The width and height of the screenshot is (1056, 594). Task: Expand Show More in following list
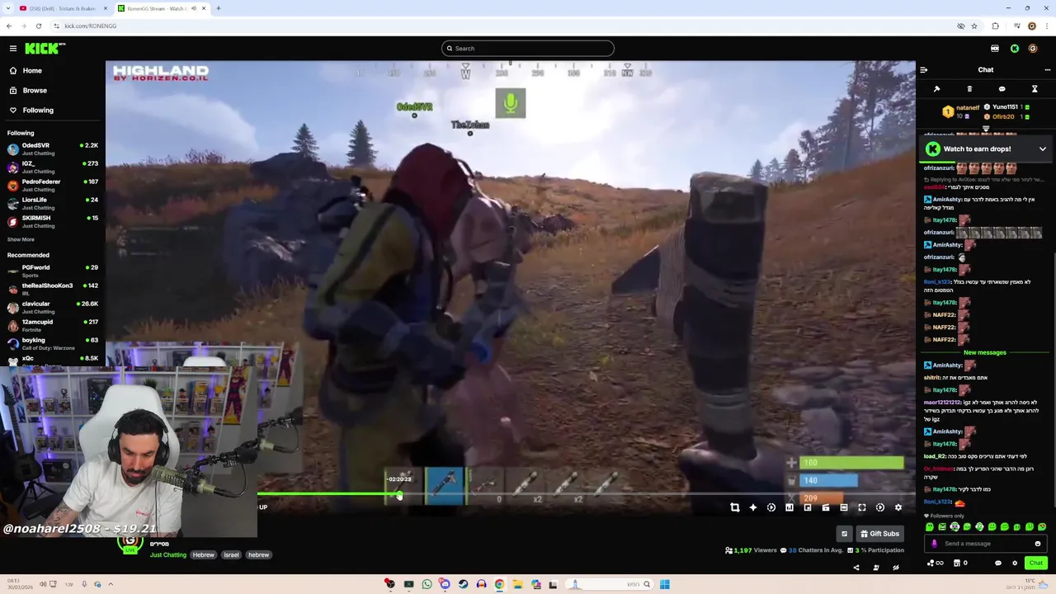(21, 239)
